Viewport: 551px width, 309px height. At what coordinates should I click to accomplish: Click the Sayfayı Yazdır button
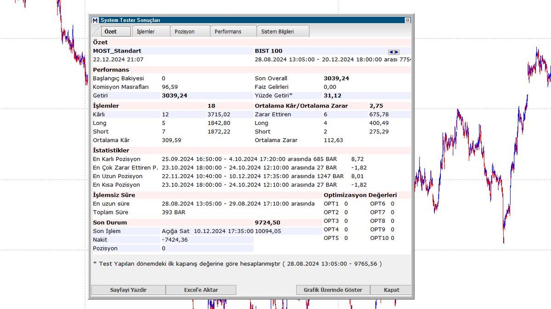pos(128,290)
